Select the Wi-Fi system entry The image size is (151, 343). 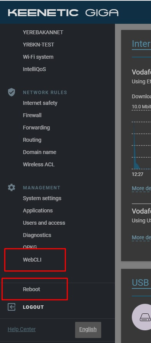click(x=38, y=57)
